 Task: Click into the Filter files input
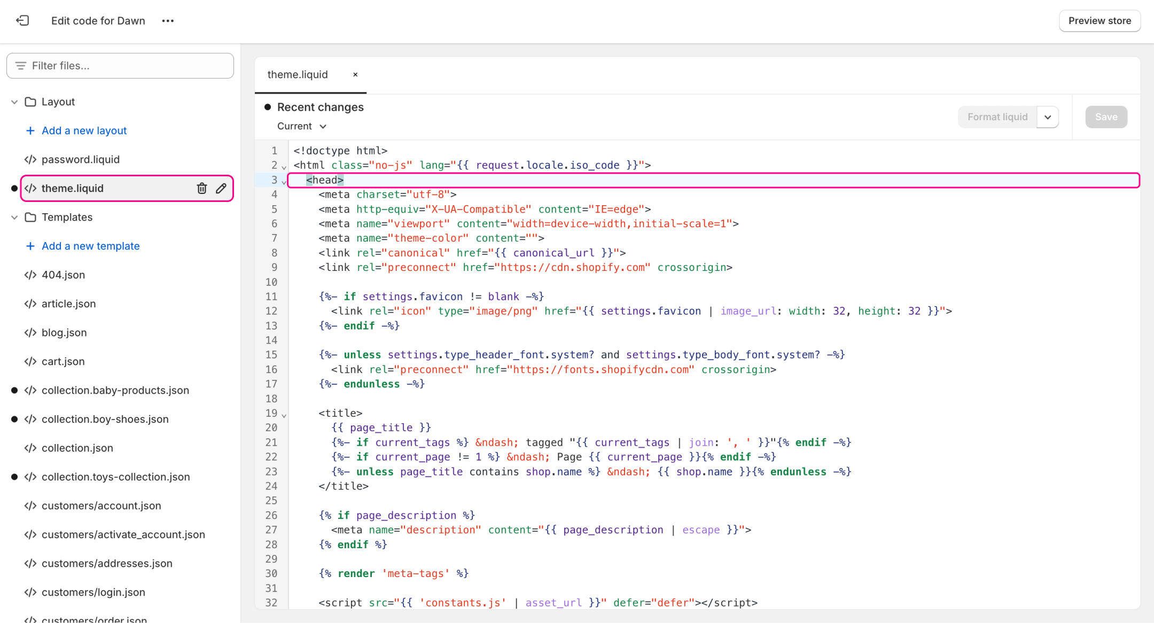pyautogui.click(x=128, y=66)
